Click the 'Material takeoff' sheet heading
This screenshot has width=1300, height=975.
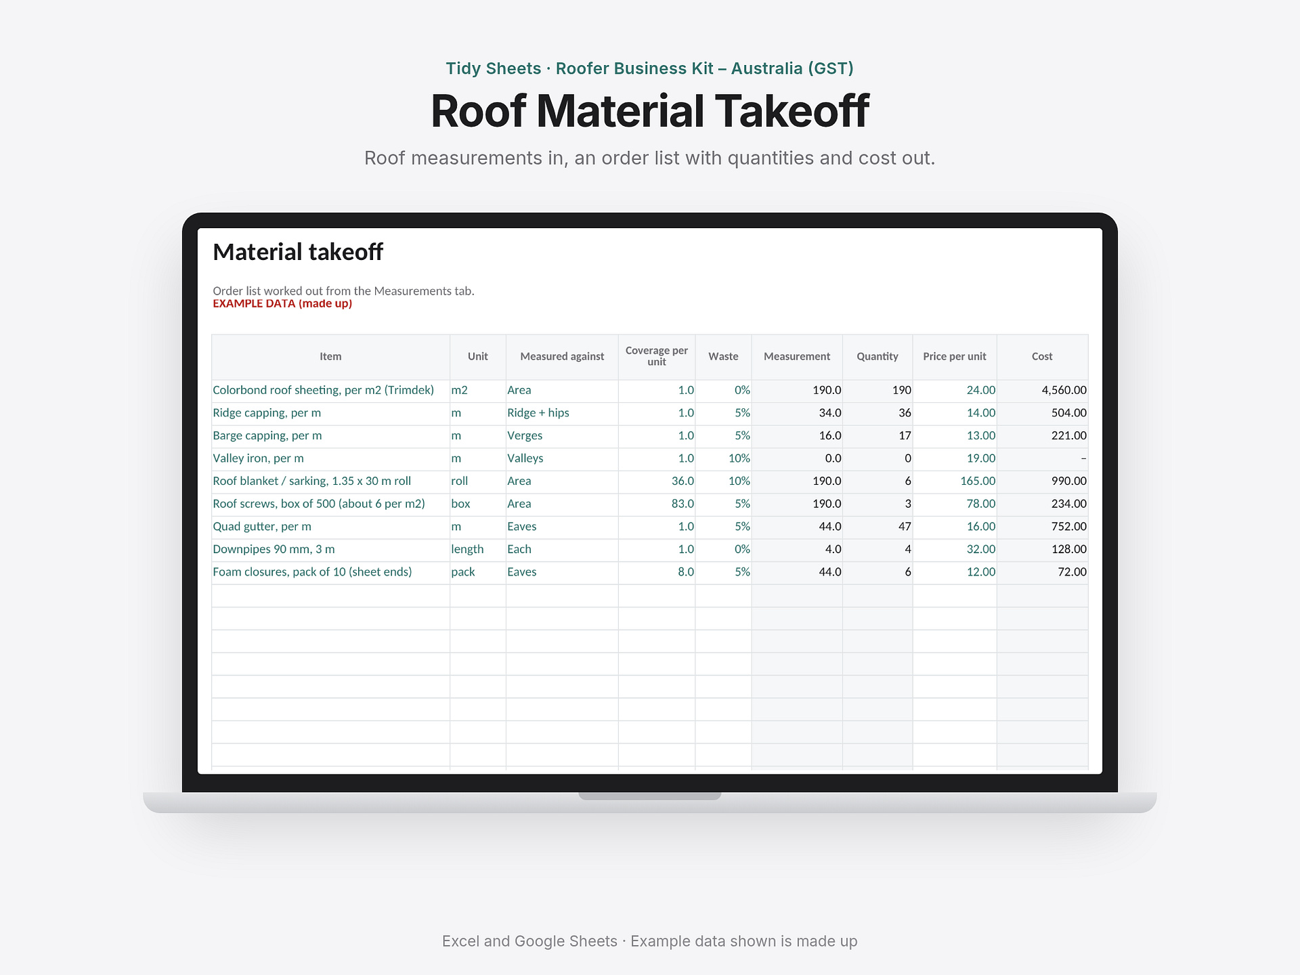click(298, 252)
